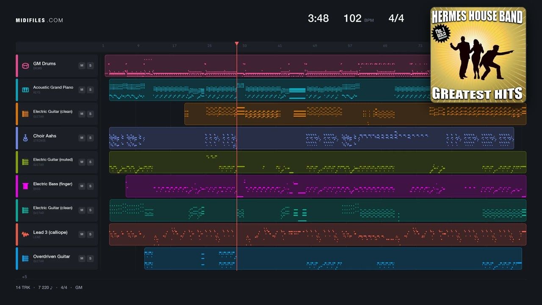
Task: Jump to bar 49 on the ruler
Action: click(315, 46)
